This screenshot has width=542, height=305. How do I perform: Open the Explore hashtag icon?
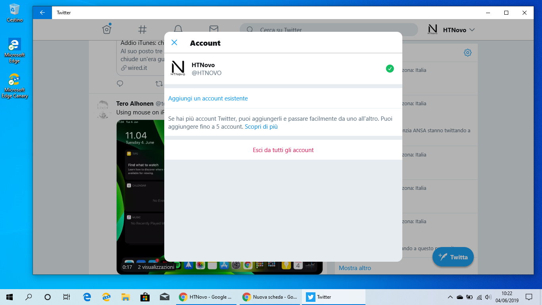pyautogui.click(x=142, y=29)
